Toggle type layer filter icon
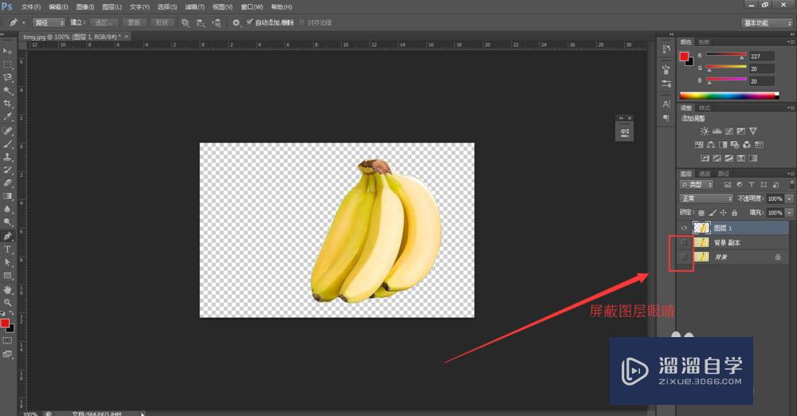 752,185
